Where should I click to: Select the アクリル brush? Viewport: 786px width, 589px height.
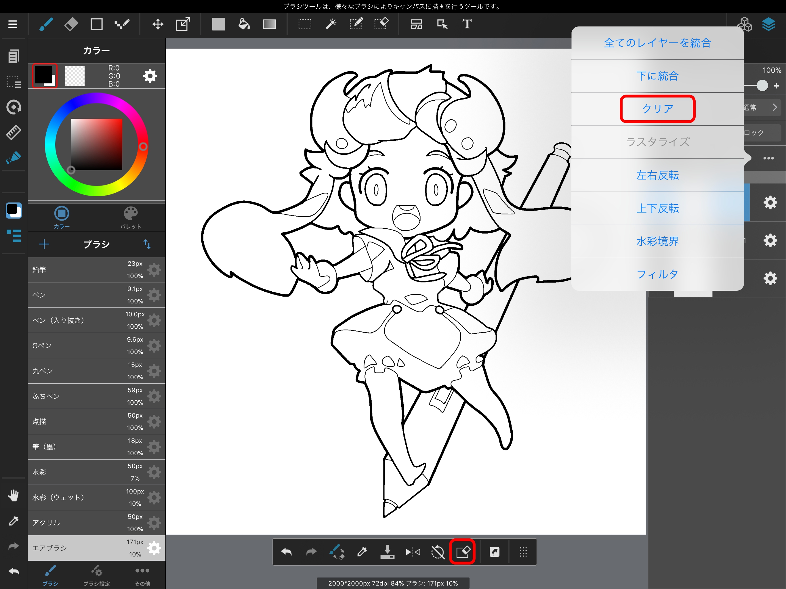point(97,523)
